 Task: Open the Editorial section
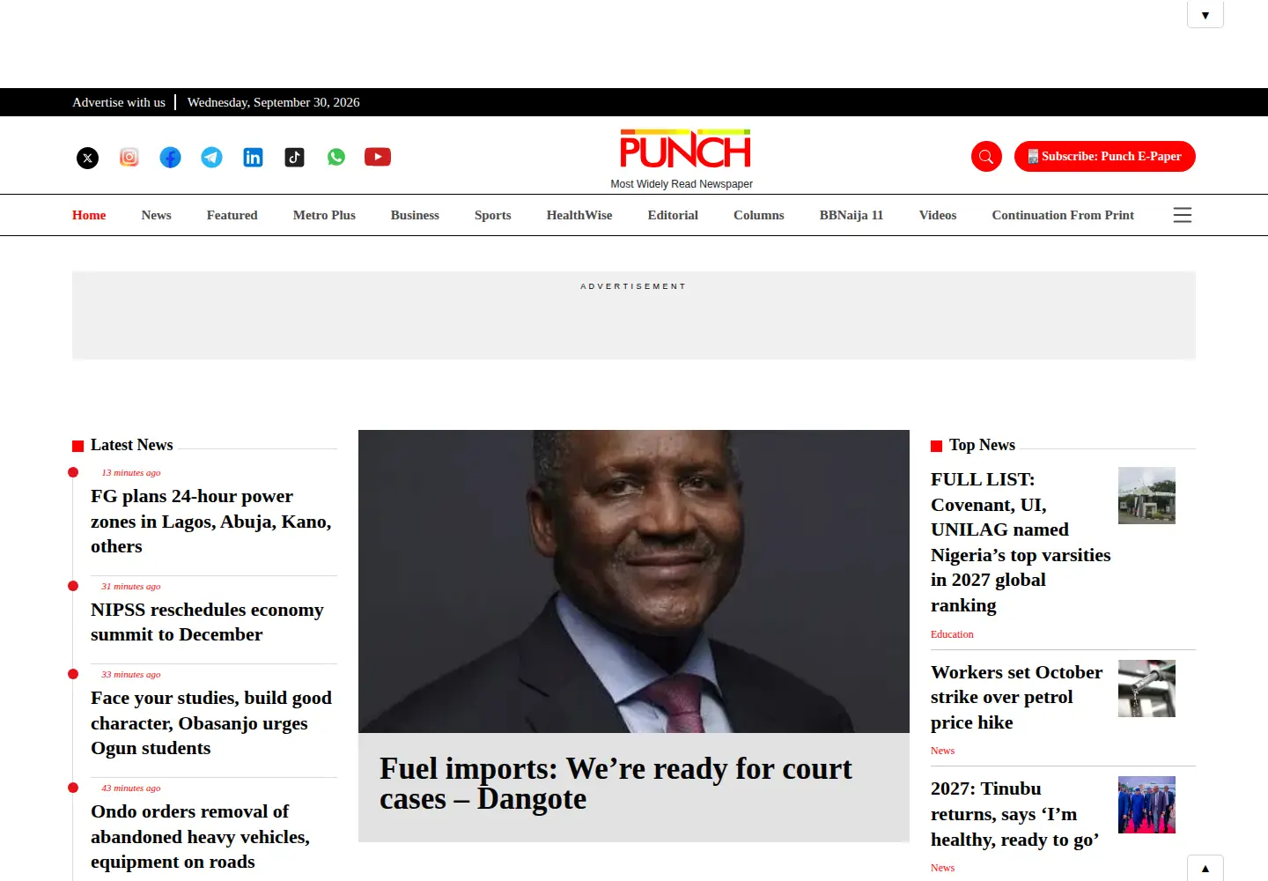click(x=673, y=215)
